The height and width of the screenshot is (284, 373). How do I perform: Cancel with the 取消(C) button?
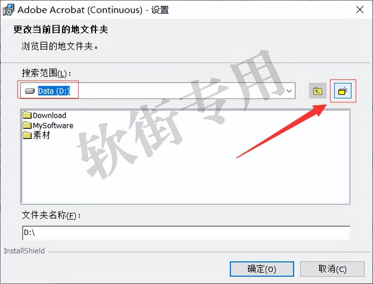pos(332,269)
